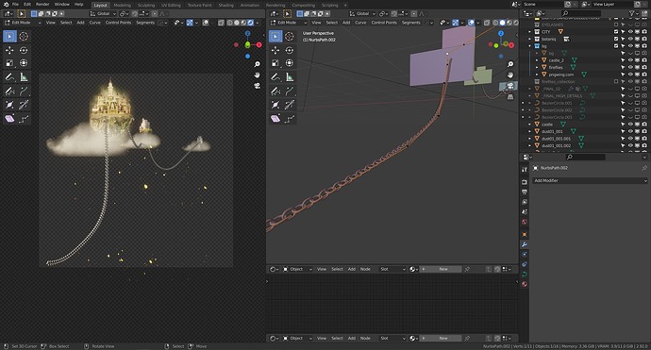The height and width of the screenshot is (350, 651).
Task: Click the pan hand icon in the right viewport
Action: point(510,75)
